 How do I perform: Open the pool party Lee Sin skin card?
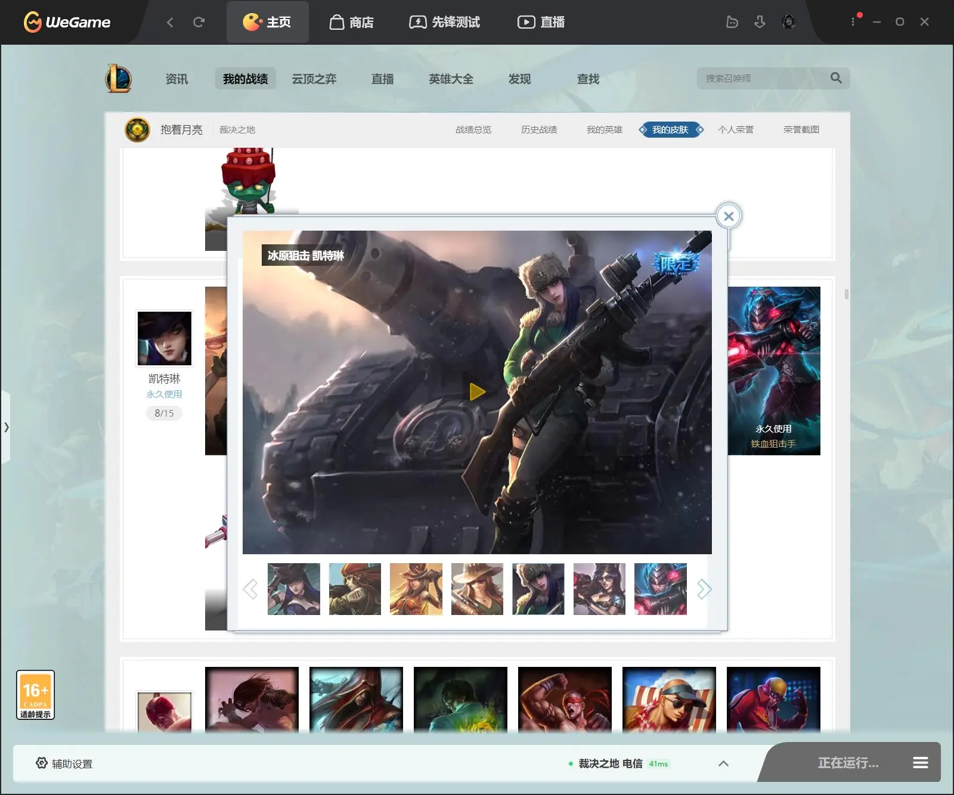(669, 700)
